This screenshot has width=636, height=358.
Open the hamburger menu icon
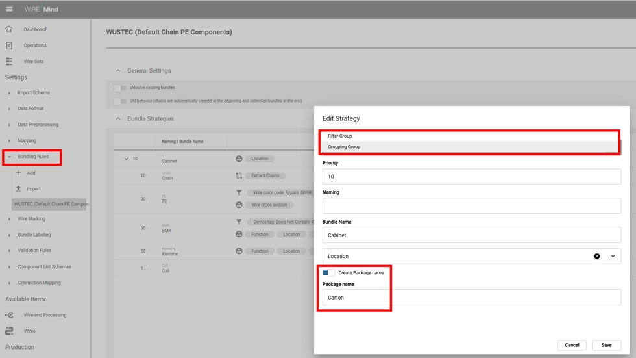[9, 9]
